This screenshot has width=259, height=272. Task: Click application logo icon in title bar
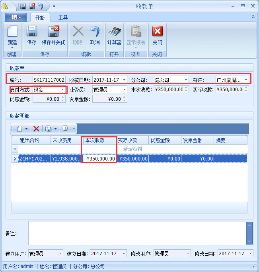(x=5, y=7)
